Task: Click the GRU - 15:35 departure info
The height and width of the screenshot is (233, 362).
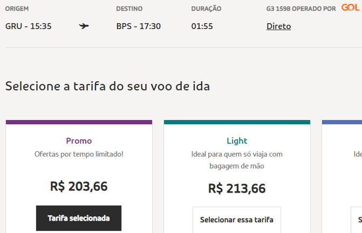Action: pos(29,26)
